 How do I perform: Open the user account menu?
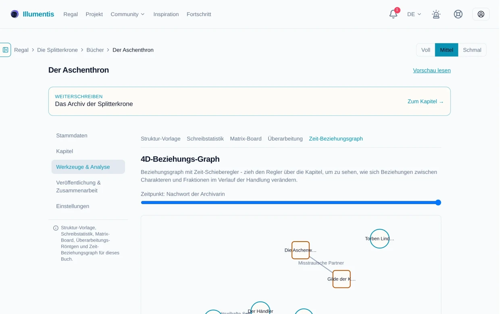pos(481,14)
